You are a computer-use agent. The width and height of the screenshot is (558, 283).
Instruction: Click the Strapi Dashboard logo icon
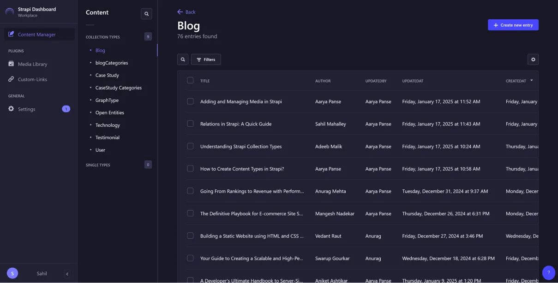(x=10, y=12)
